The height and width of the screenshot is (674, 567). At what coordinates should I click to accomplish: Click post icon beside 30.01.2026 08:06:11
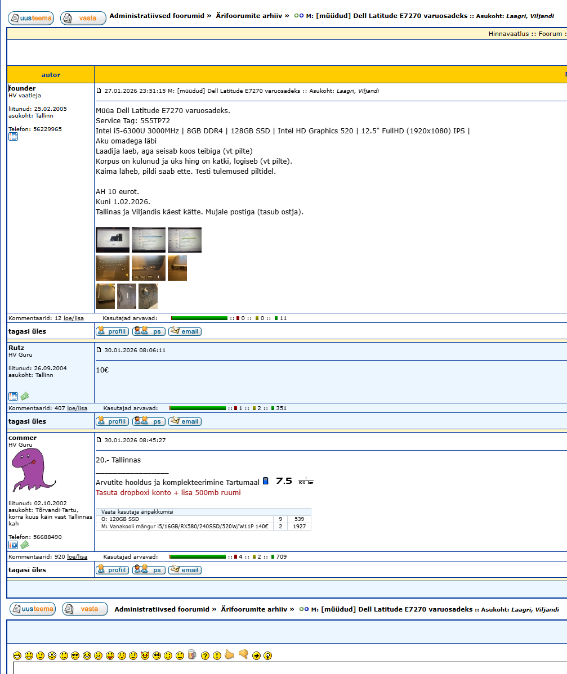99,350
